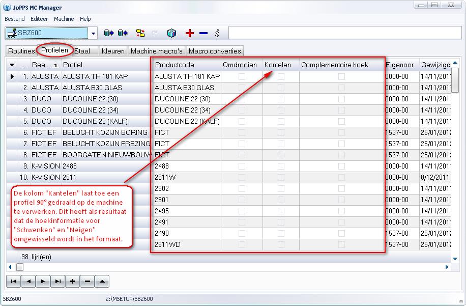Image resolution: width=466 pixels, height=306 pixels.
Task: Switch to the Macro converties tab
Action: click(215, 51)
